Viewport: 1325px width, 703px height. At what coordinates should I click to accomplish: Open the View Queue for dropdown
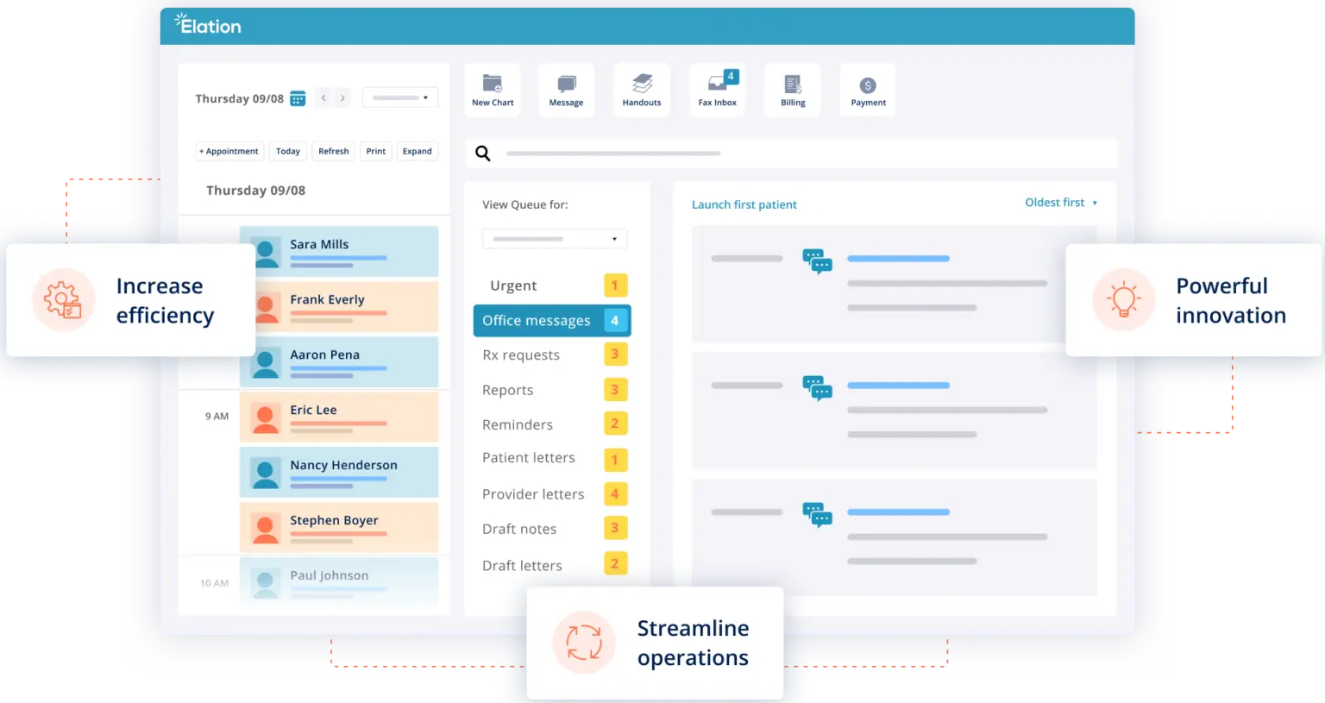554,238
